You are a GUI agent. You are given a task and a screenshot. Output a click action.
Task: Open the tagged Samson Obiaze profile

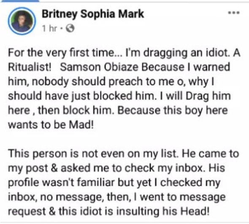(x=99, y=67)
